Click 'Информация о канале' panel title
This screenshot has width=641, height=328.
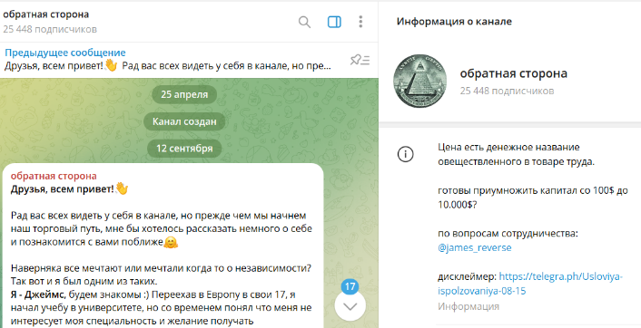tap(454, 22)
